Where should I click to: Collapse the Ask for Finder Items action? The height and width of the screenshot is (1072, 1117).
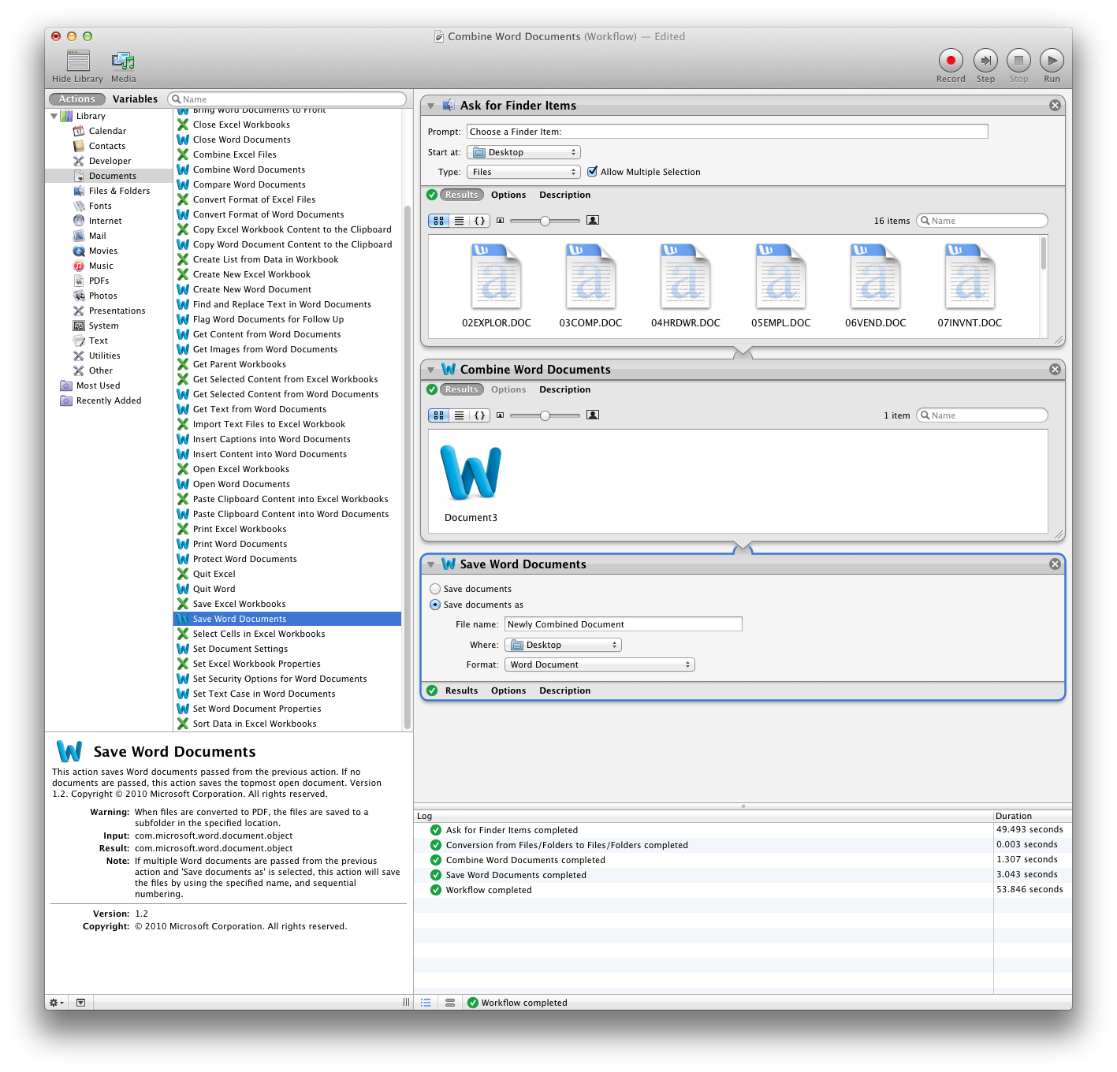pyautogui.click(x=431, y=106)
